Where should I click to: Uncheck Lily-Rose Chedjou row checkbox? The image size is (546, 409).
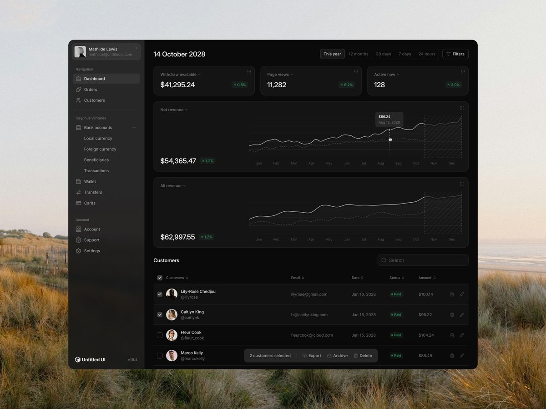pos(160,294)
